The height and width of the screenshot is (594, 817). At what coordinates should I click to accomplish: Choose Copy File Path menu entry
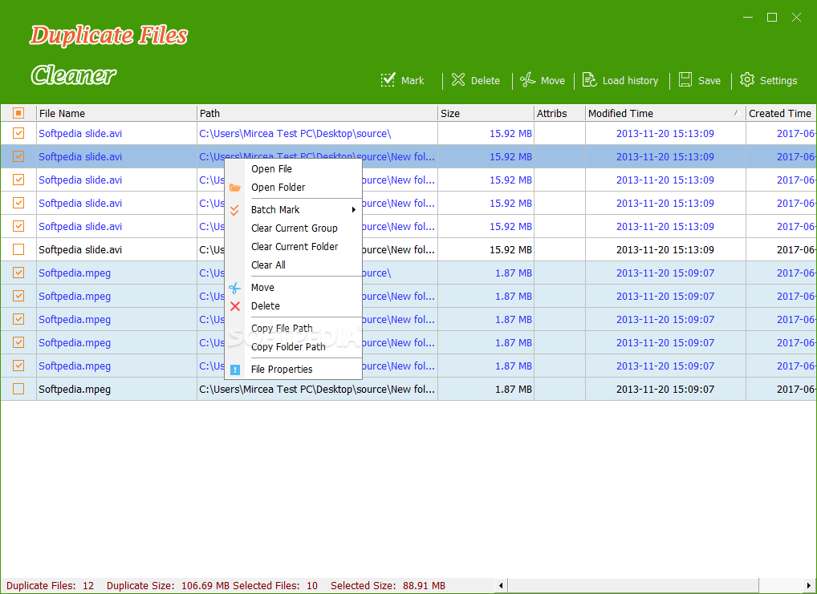(294, 329)
